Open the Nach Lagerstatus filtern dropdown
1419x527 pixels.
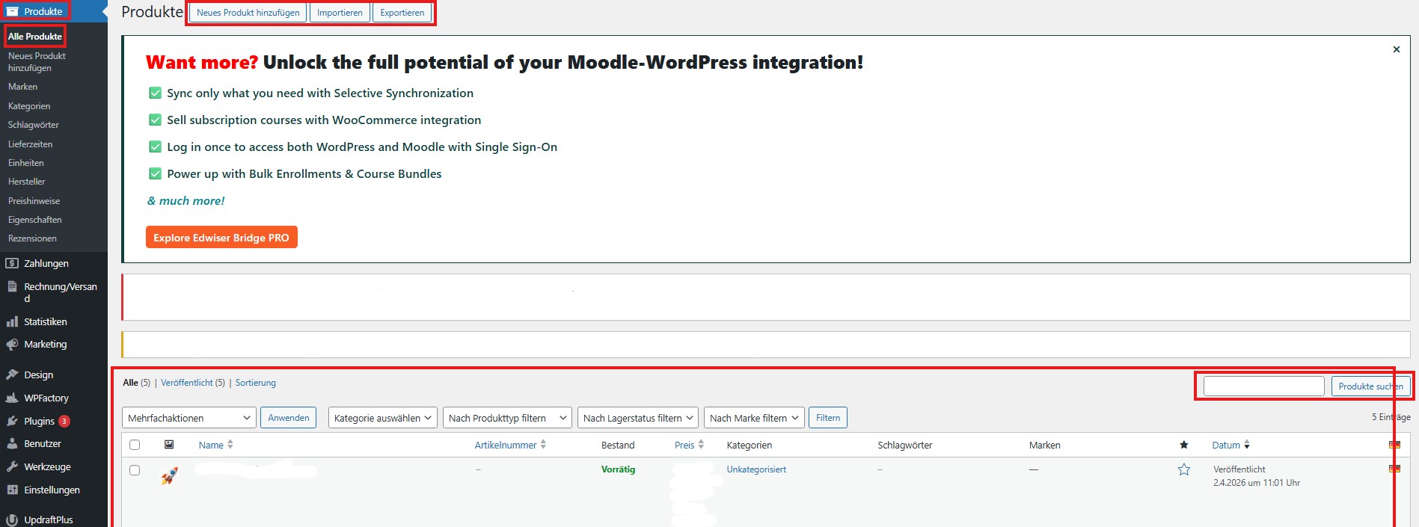click(x=638, y=418)
